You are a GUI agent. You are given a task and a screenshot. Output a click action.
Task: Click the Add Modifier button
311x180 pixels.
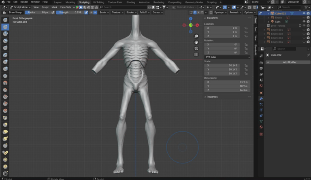coord(289,62)
